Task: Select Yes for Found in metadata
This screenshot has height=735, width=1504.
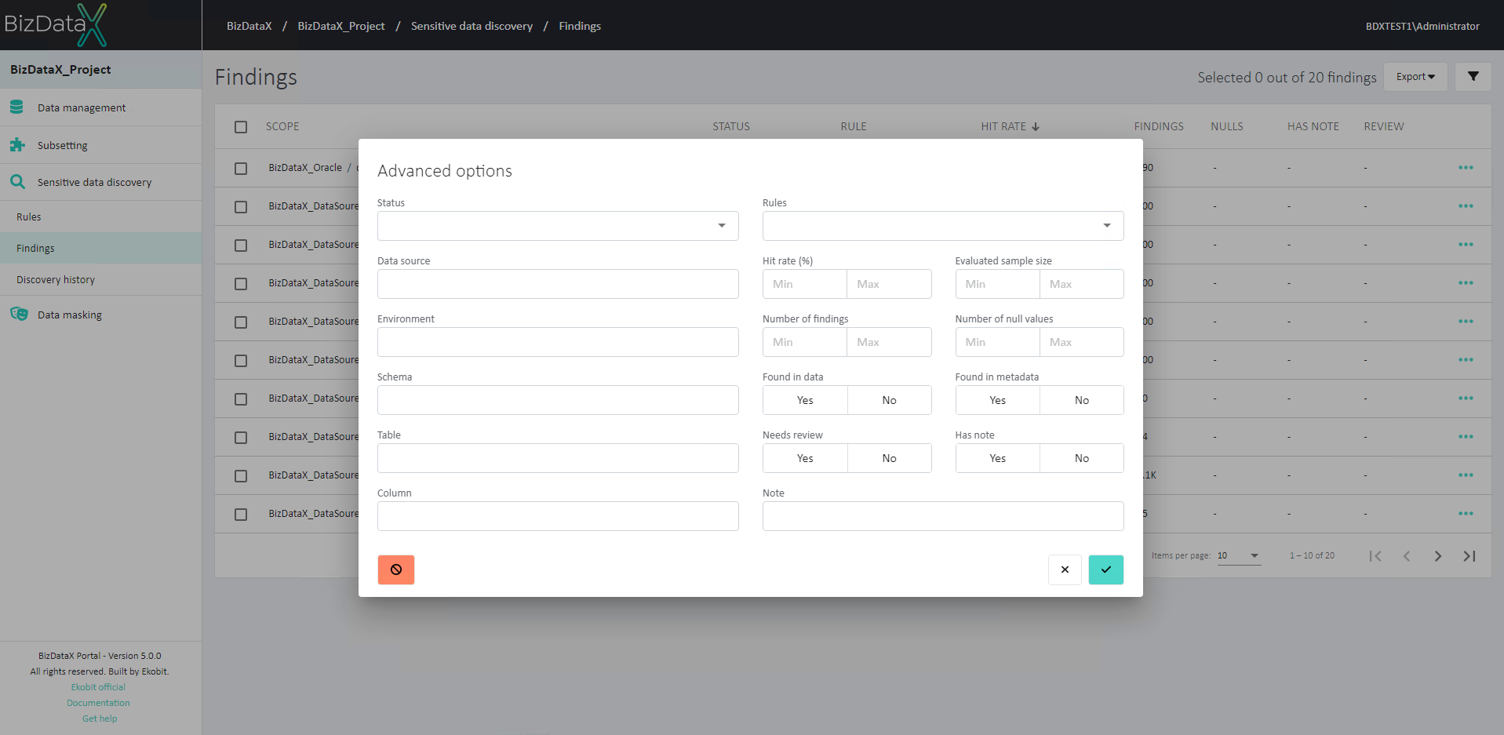Action: [x=997, y=400]
